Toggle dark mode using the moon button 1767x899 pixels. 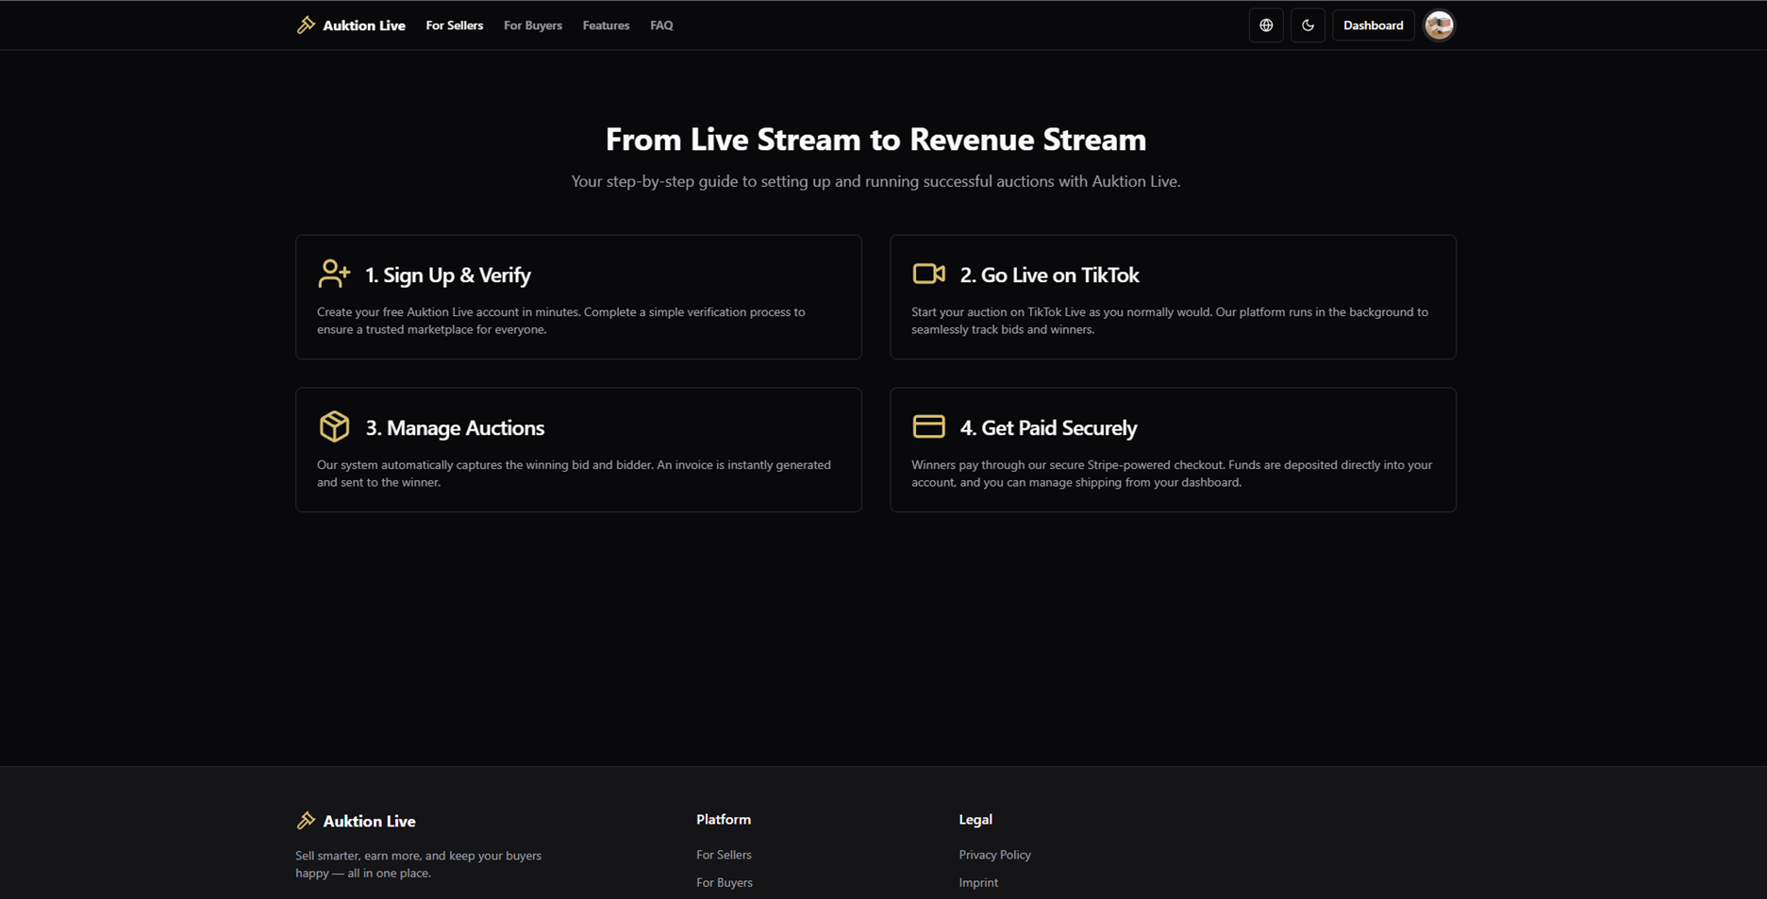[1308, 25]
